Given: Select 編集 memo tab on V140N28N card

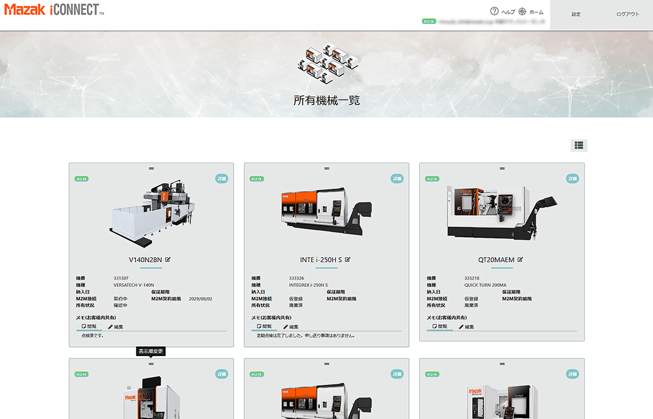Looking at the screenshot, I should [115, 327].
